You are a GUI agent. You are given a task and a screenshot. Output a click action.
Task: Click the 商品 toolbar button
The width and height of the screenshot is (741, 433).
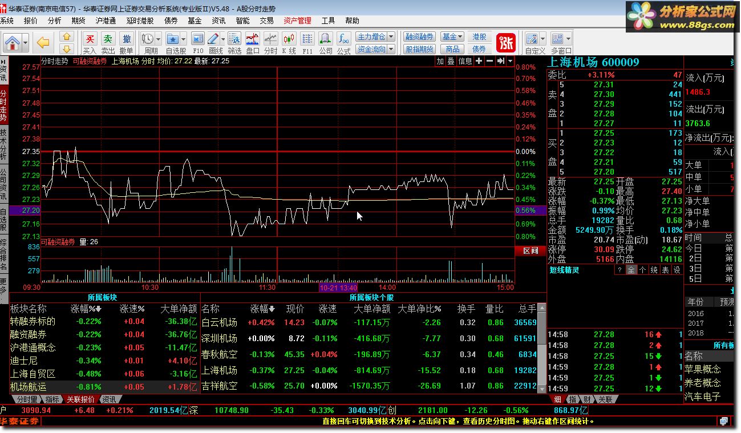[x=452, y=50]
